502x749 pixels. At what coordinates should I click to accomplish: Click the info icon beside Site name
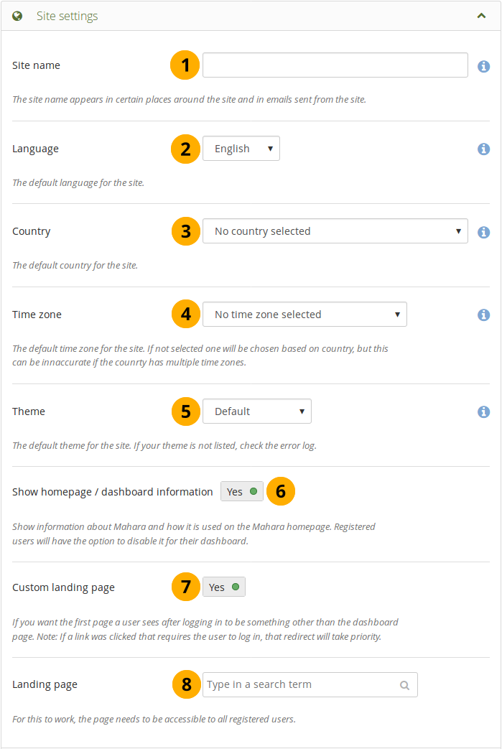(x=483, y=66)
